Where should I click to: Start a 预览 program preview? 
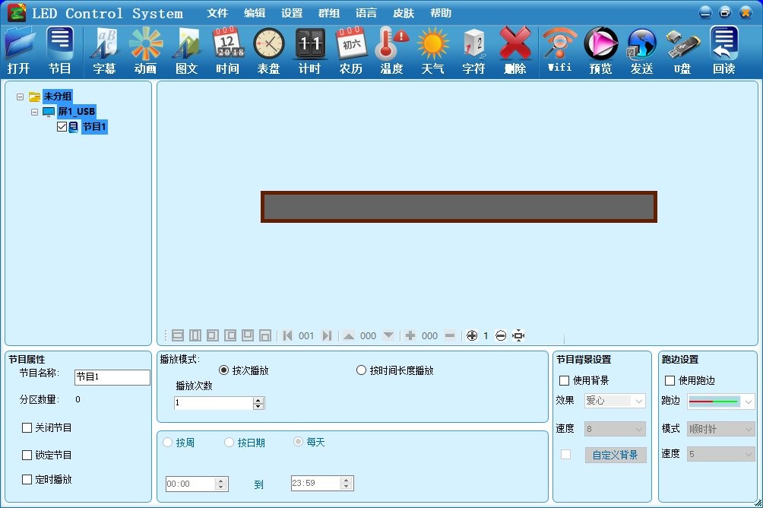pyautogui.click(x=601, y=49)
